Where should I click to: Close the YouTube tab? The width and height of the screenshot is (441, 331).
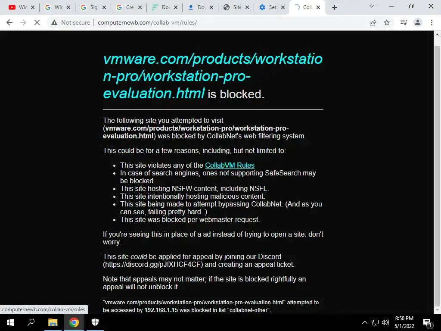(x=33, y=8)
